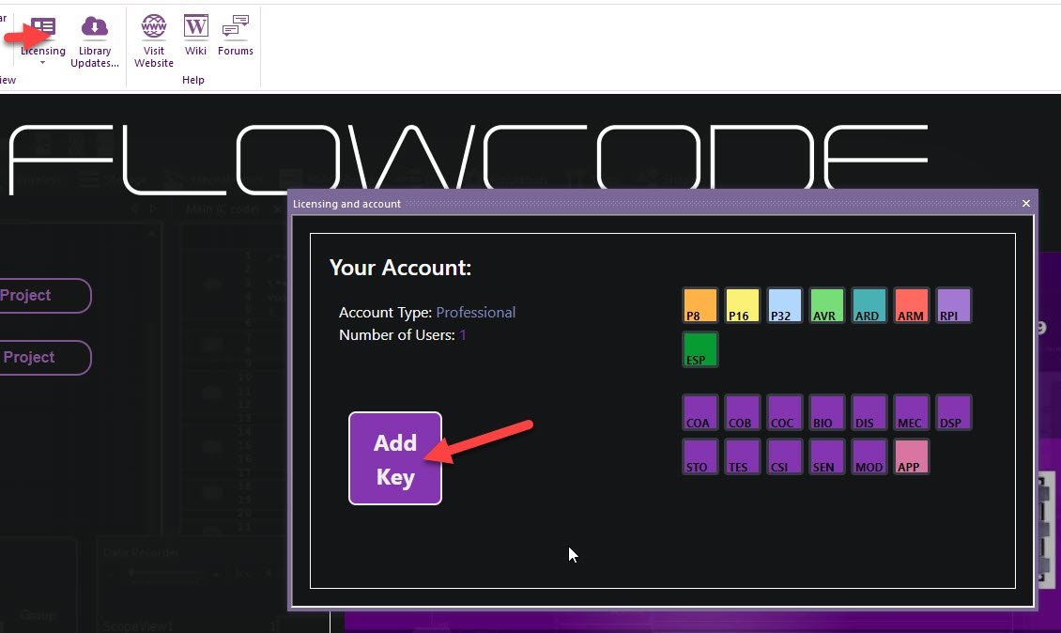Select the pink APP feature tile
This screenshot has width=1061, height=633.
click(911, 456)
